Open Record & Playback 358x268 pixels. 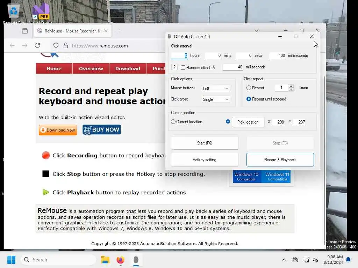(x=280, y=160)
